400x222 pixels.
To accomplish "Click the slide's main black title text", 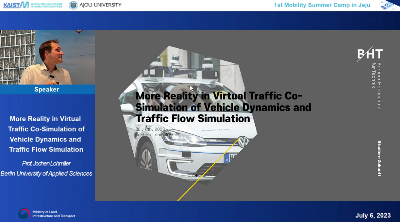I will (223, 107).
